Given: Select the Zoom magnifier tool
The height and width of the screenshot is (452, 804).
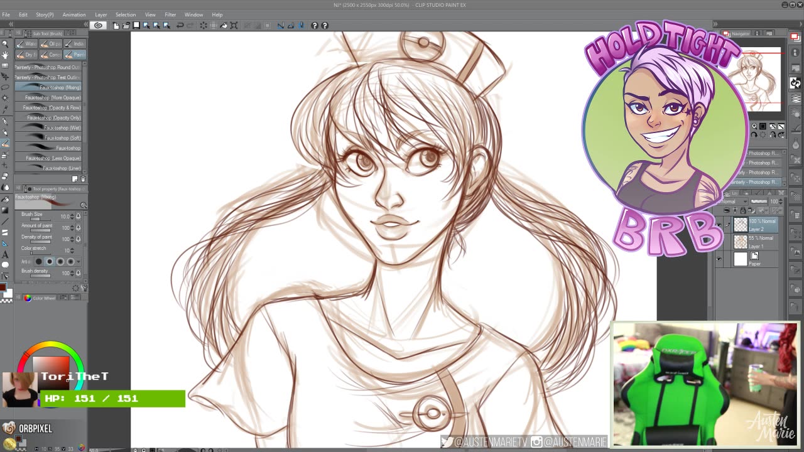Looking at the screenshot, I should tap(5, 44).
